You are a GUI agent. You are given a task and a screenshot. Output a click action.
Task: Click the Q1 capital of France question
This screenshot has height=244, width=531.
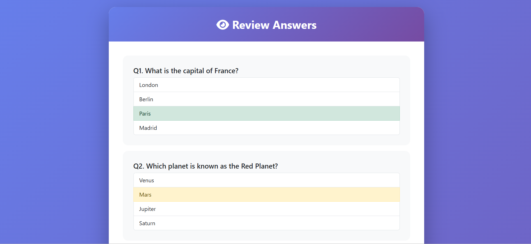tap(186, 71)
